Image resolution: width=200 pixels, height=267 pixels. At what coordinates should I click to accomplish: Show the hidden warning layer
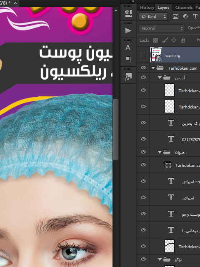click(143, 55)
